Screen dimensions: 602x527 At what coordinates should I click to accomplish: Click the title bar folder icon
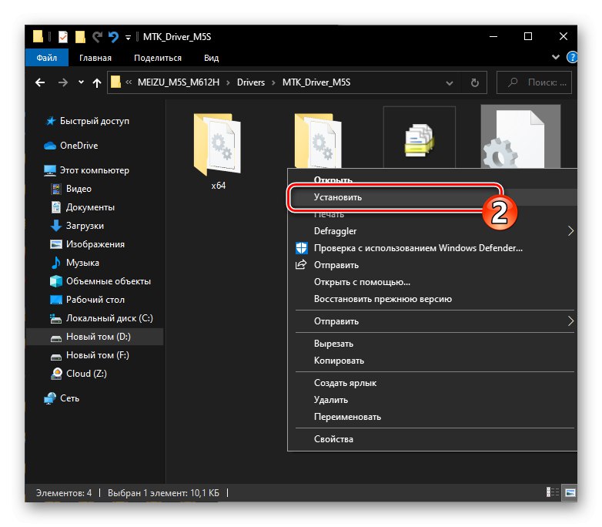(38, 36)
